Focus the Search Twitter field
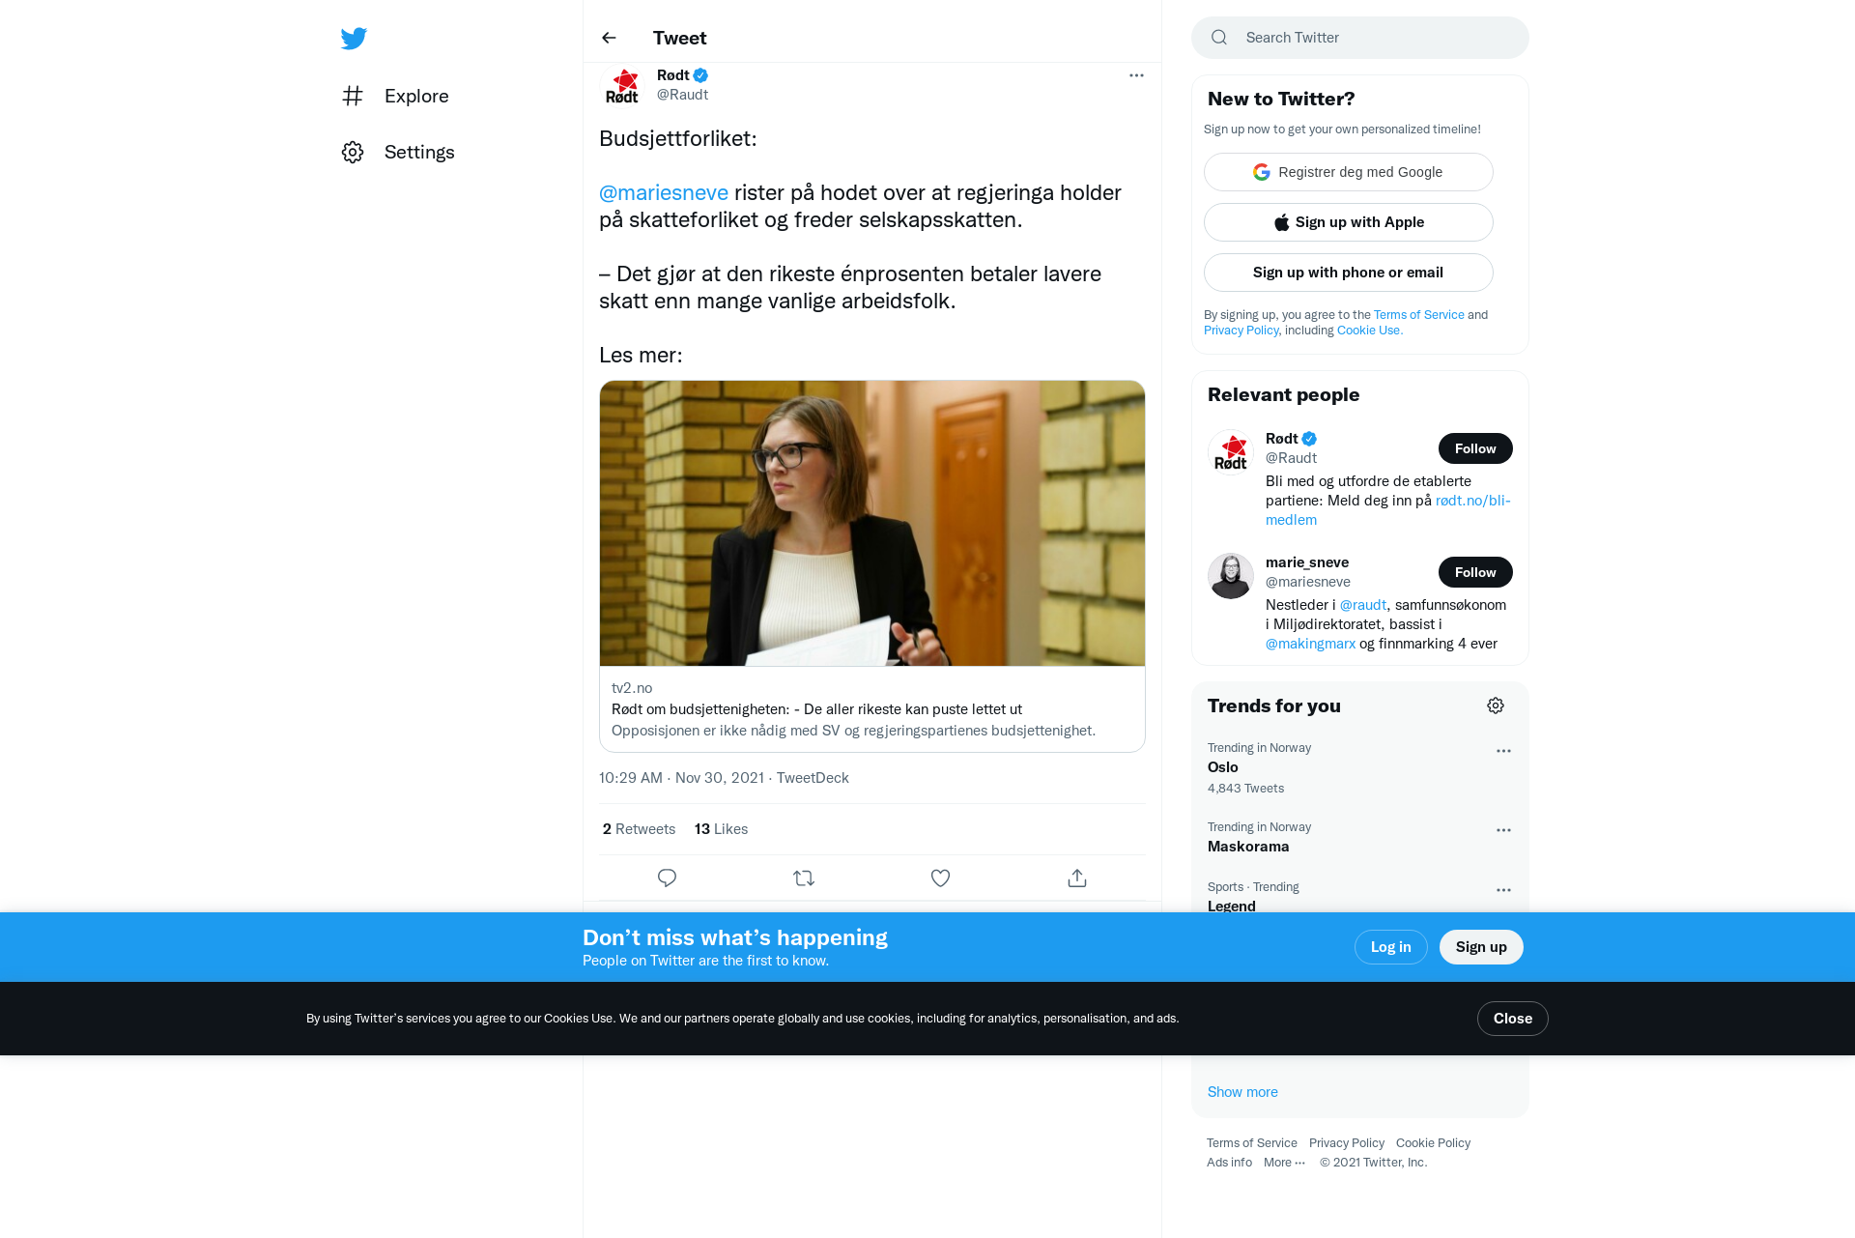Viewport: 1855px width, 1238px height. [x=1360, y=38]
